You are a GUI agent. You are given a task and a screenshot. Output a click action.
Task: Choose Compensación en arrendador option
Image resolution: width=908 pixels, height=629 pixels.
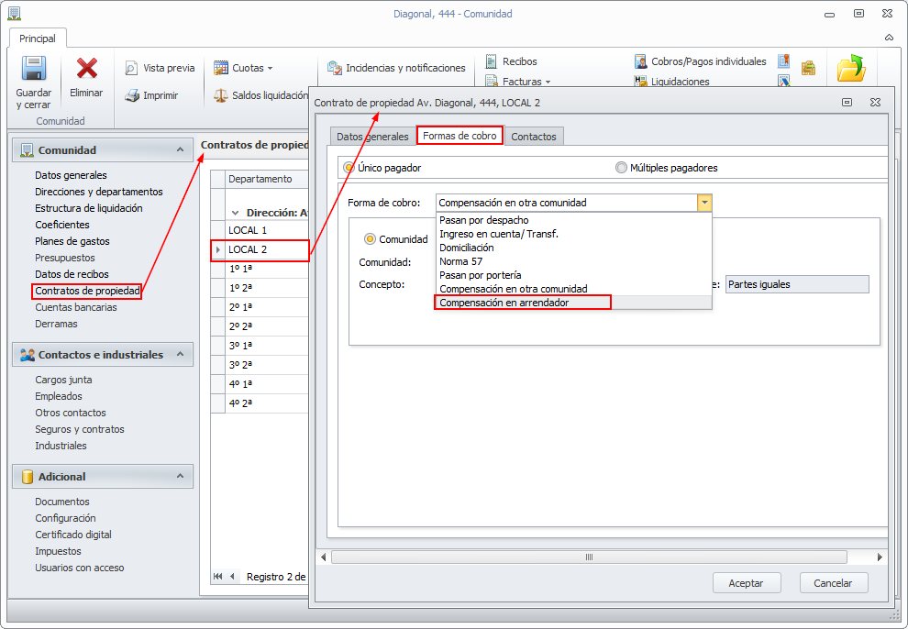(x=573, y=303)
